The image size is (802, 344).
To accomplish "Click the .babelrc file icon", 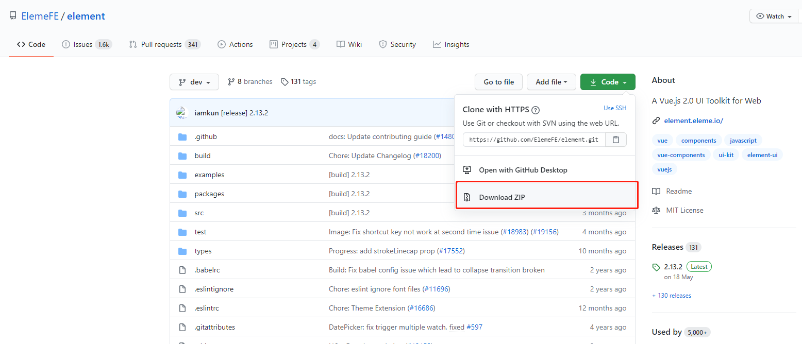I will point(182,270).
